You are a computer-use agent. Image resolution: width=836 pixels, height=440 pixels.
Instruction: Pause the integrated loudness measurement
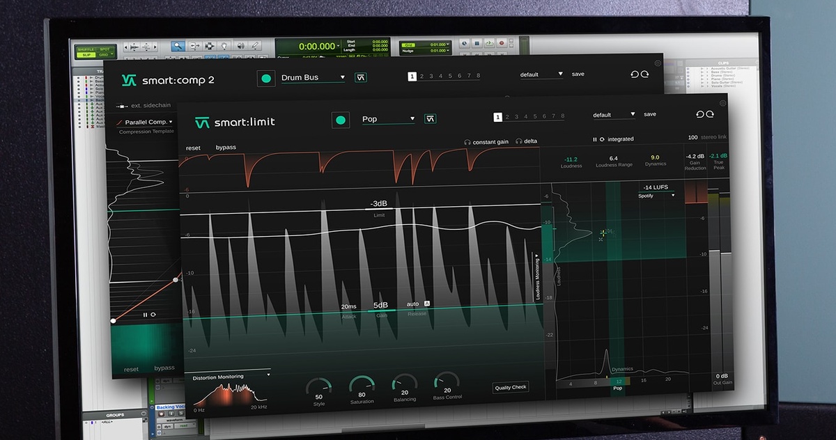click(595, 139)
